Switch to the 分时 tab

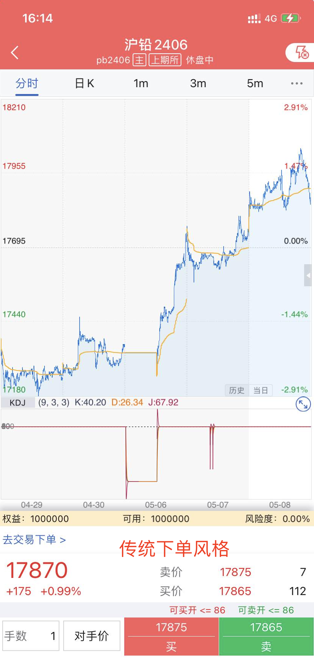tap(27, 83)
